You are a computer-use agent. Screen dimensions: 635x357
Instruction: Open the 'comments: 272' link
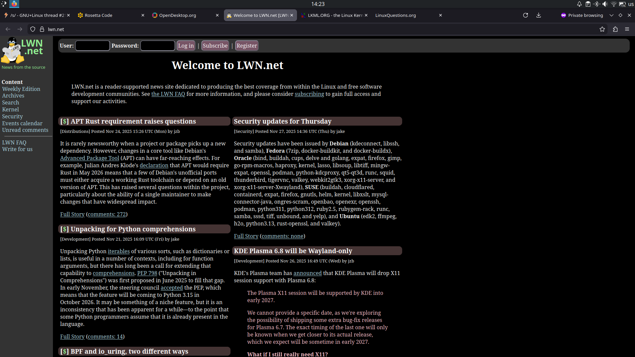coord(106,214)
